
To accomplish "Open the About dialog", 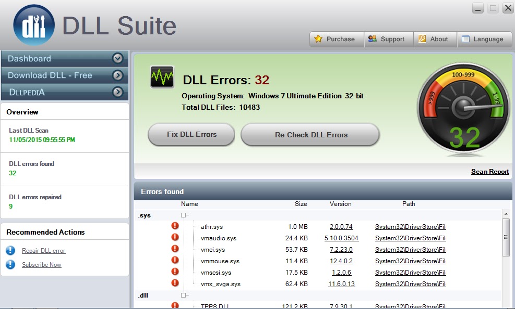I will tap(435, 40).
